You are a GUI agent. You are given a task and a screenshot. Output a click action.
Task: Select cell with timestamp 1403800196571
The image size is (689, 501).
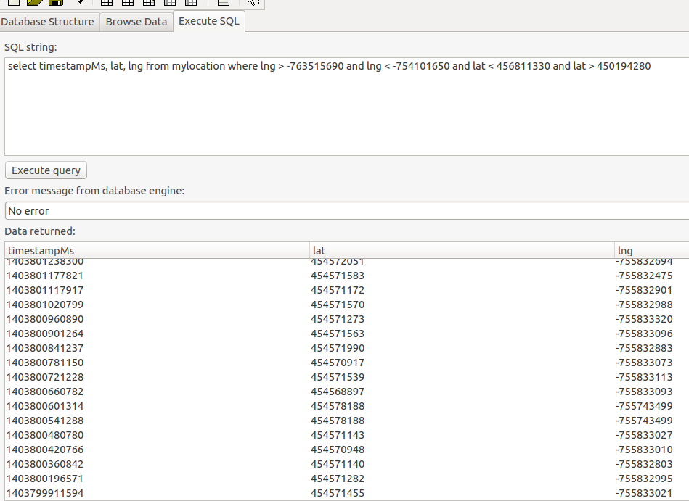(x=157, y=479)
